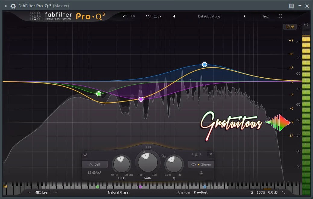Viewport: 313px width, 199px height.
Task: Click the Copy button in the toolbar
Action: pyautogui.click(x=157, y=16)
